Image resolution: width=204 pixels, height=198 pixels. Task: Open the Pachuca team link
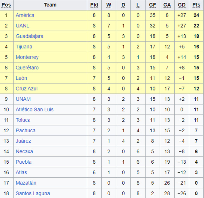[25, 131]
